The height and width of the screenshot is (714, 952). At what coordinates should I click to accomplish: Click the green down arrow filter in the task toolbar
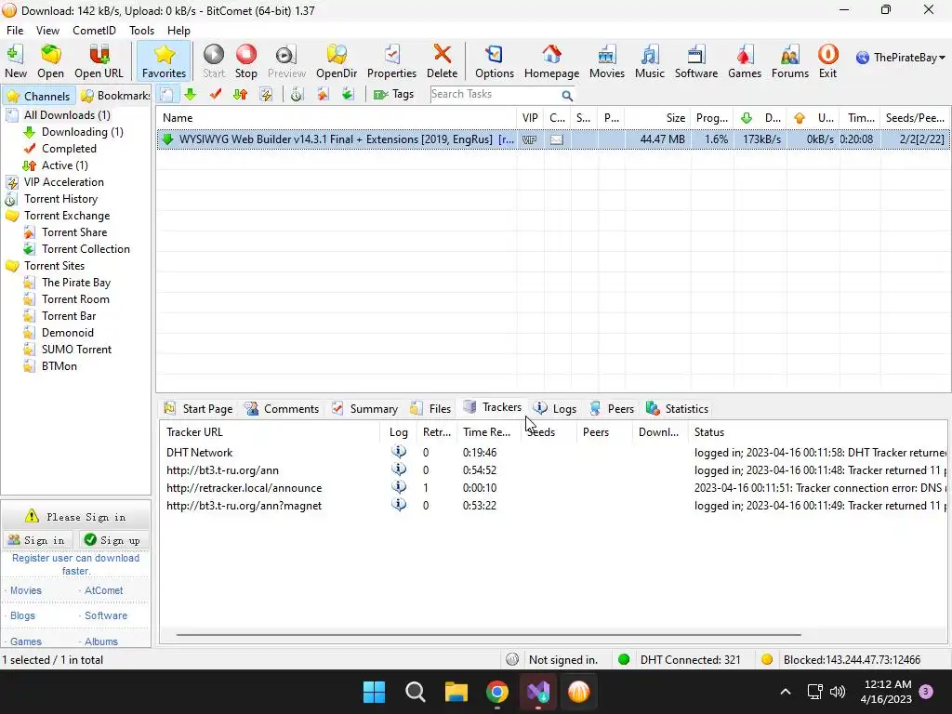(x=191, y=94)
